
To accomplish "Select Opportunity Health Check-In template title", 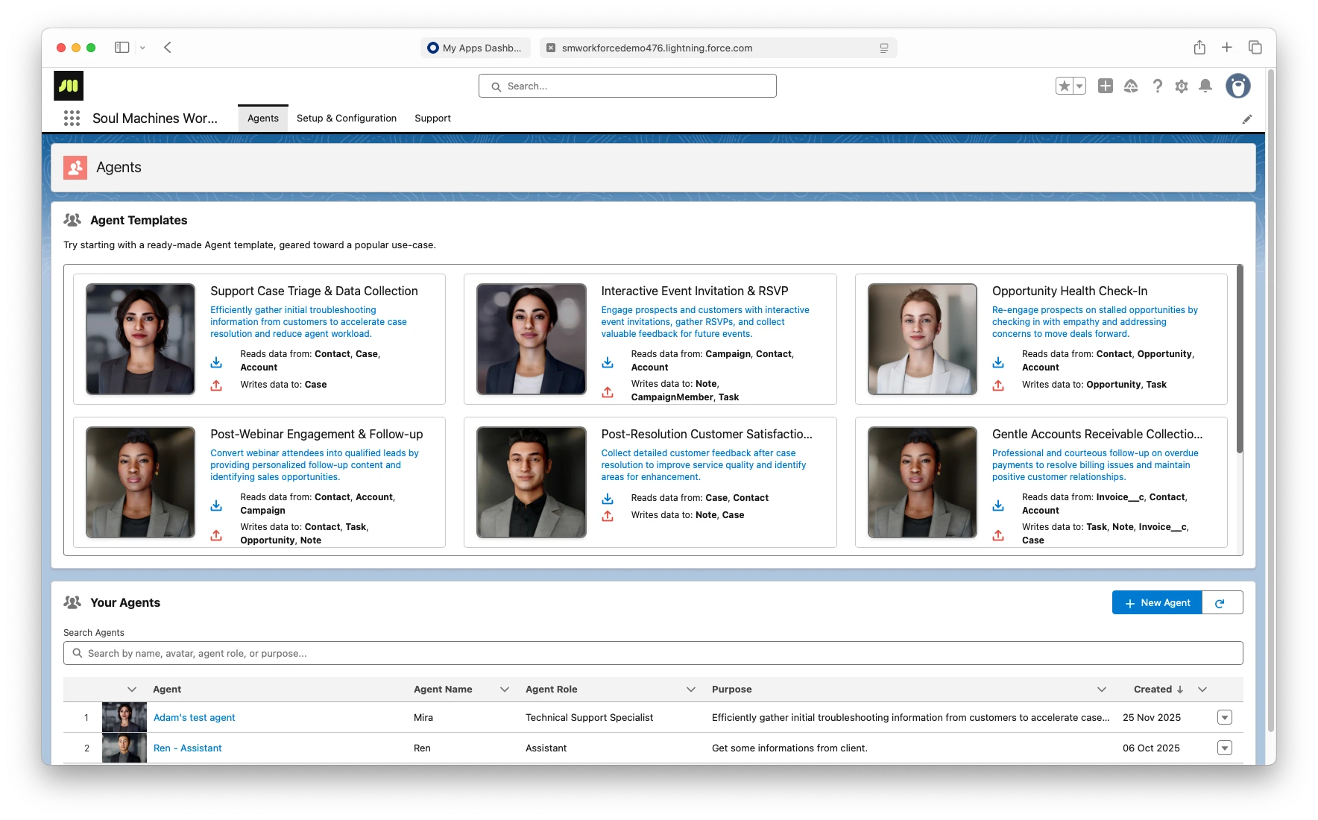I will tap(1070, 291).
